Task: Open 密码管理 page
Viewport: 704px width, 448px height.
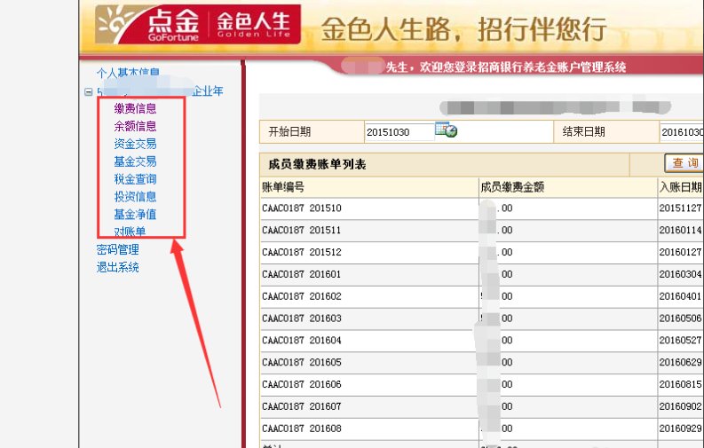Action: (118, 249)
